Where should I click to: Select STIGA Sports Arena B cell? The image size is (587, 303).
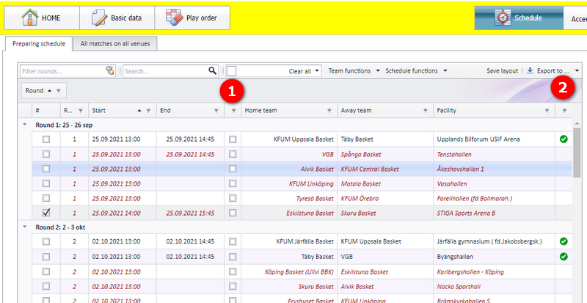[494, 213]
